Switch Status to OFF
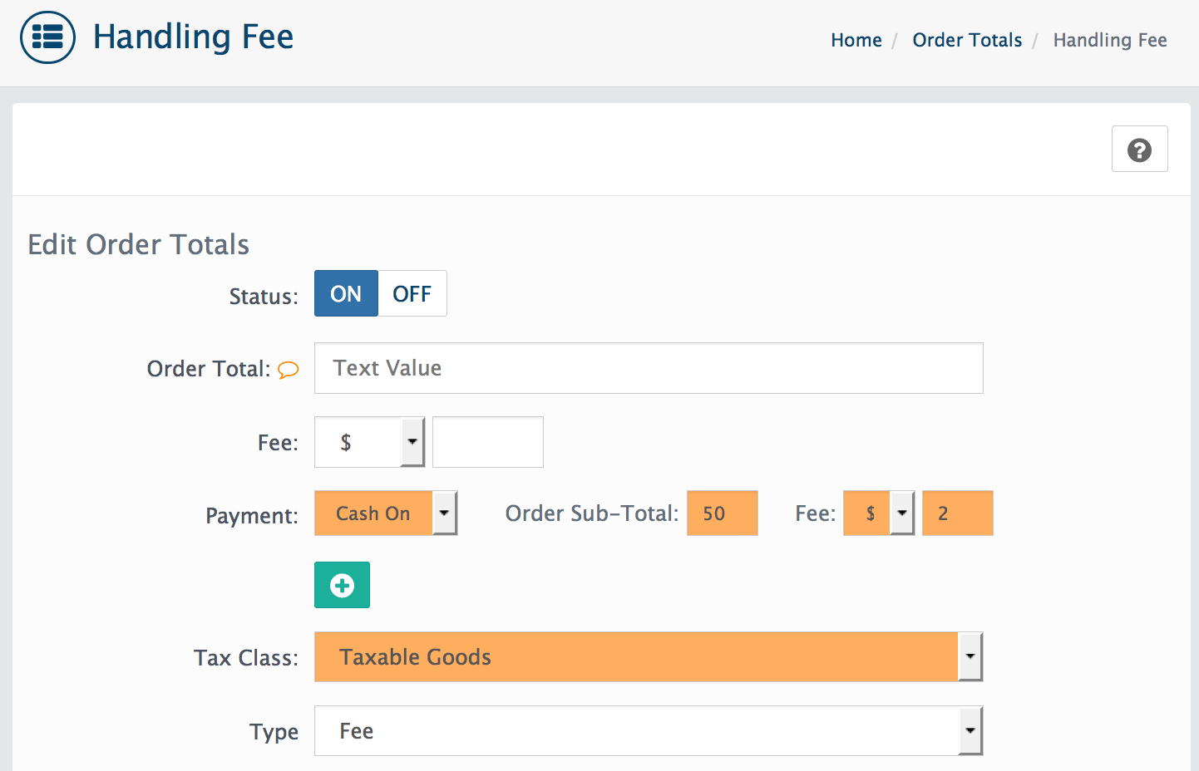 pyautogui.click(x=412, y=293)
